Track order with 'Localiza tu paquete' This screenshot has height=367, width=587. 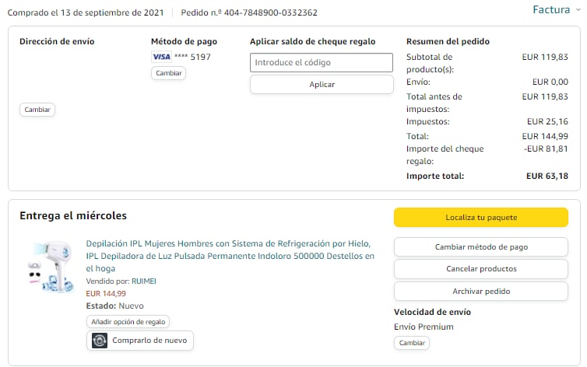point(480,218)
